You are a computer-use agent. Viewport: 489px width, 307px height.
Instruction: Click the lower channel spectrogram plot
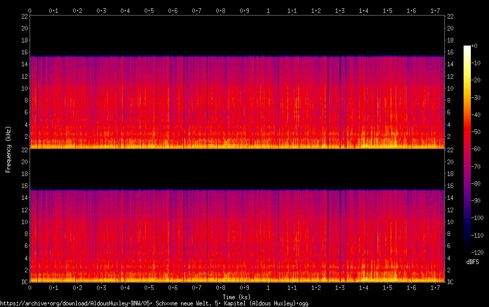point(237,215)
